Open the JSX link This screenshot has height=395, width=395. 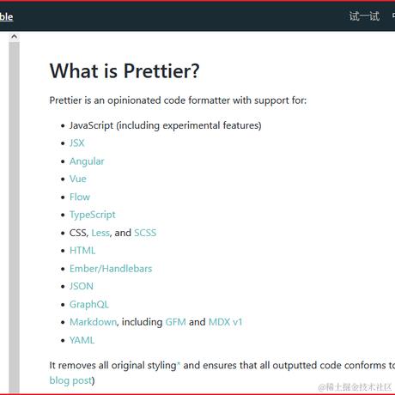point(77,143)
